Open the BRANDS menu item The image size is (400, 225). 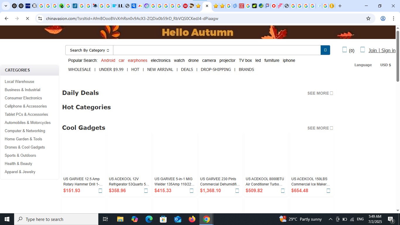coord(246,69)
